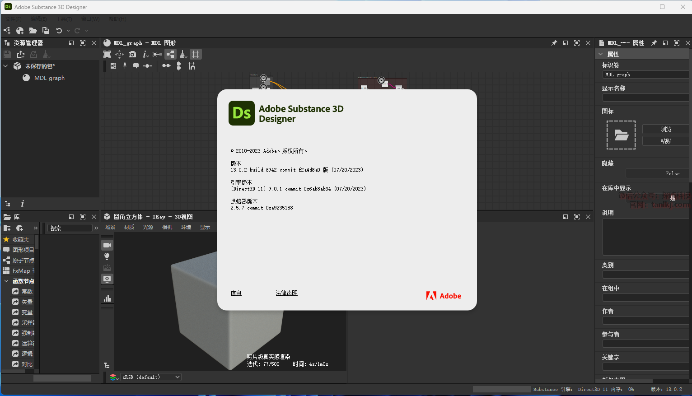Click the light bulb icon in 3D view

pyautogui.click(x=107, y=256)
